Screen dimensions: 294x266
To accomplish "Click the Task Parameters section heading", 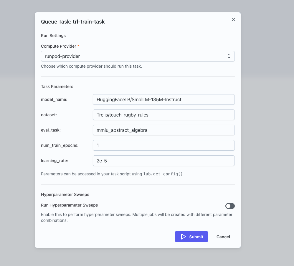I will [x=57, y=87].
